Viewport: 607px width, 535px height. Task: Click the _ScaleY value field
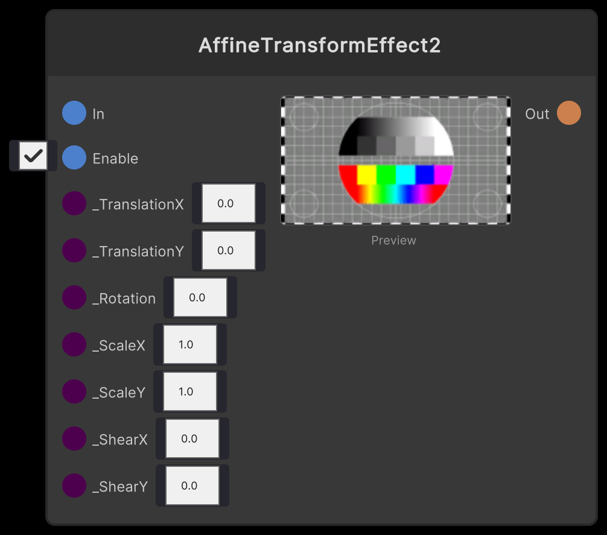coord(189,391)
